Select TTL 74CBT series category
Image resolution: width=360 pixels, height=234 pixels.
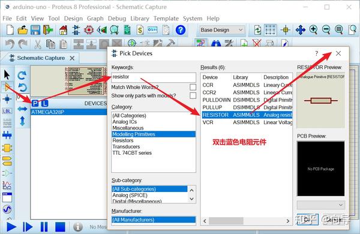(154, 153)
